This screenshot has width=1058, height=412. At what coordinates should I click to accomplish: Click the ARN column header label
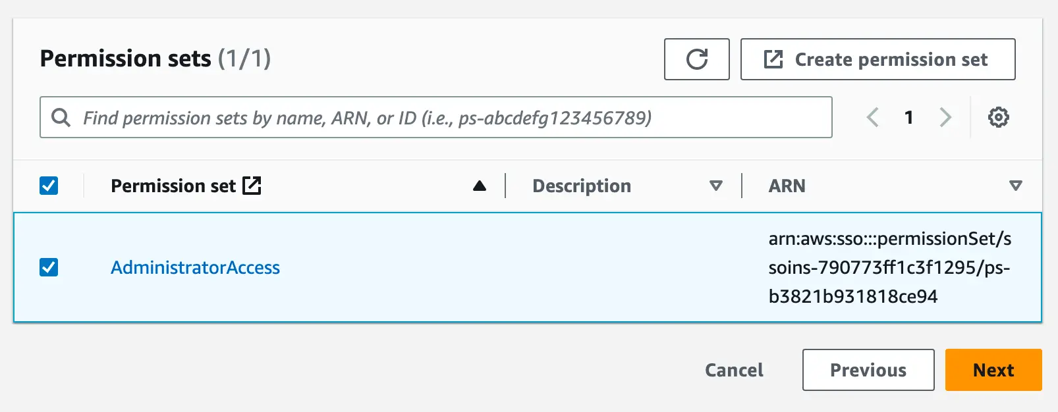tap(787, 186)
